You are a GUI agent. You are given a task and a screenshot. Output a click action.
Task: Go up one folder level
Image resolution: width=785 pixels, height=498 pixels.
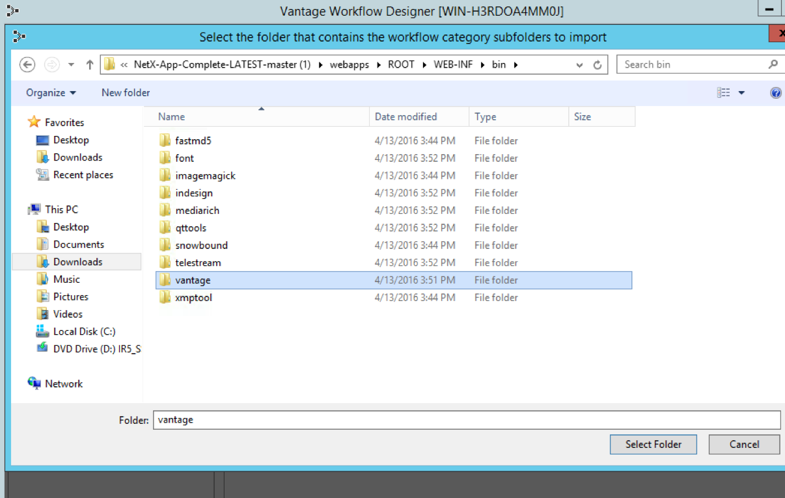(90, 64)
